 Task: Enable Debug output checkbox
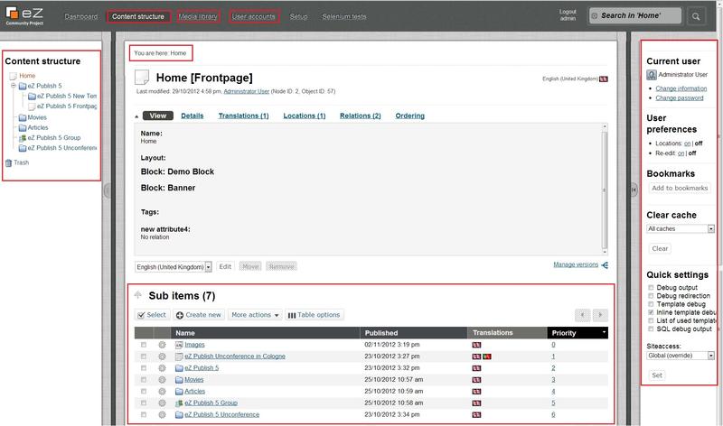(x=651, y=287)
